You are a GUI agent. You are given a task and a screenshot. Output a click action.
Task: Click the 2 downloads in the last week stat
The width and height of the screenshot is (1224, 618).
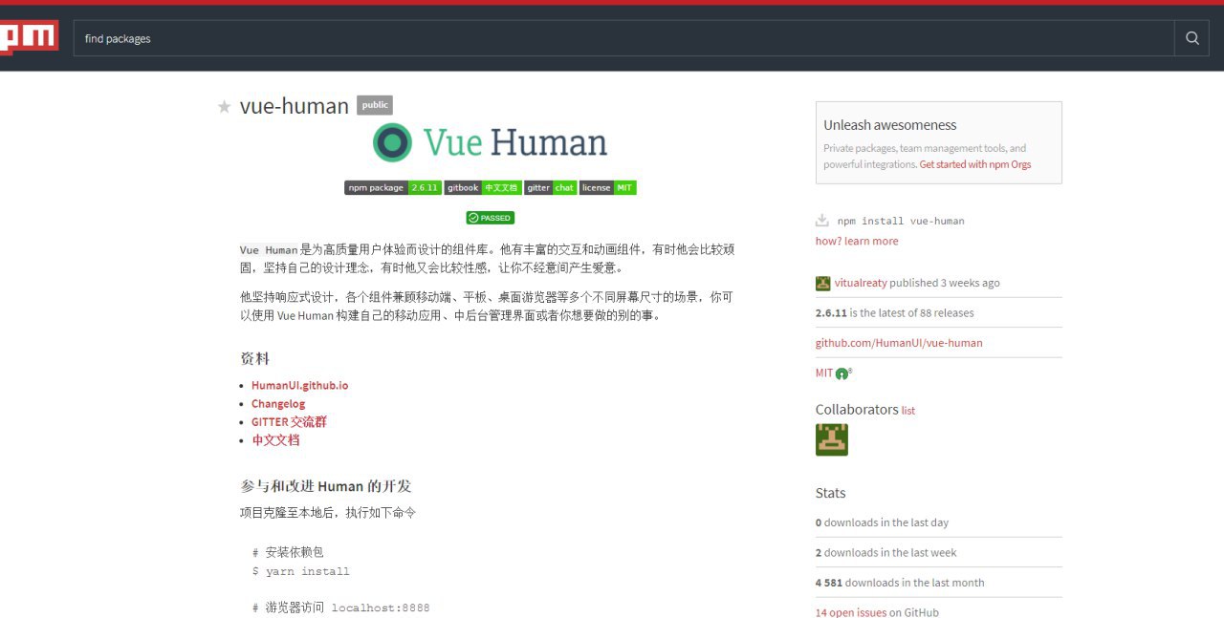pyautogui.click(x=885, y=552)
